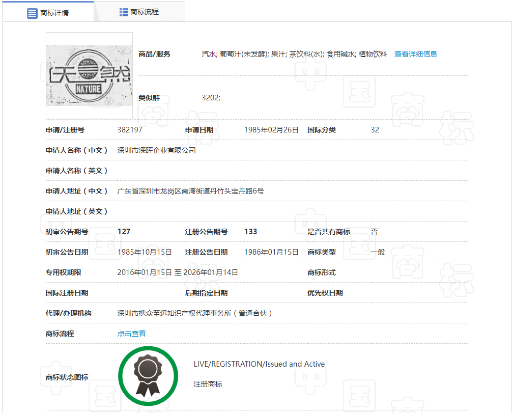Select agency name 深圳市携众至远知识产权代理事务所
Image resolution: width=513 pixels, height=413 pixels.
pos(194,313)
